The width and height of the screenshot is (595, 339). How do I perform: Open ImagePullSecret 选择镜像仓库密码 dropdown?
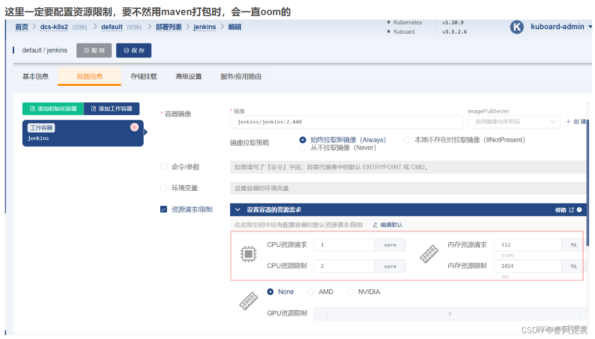pyautogui.click(x=514, y=122)
